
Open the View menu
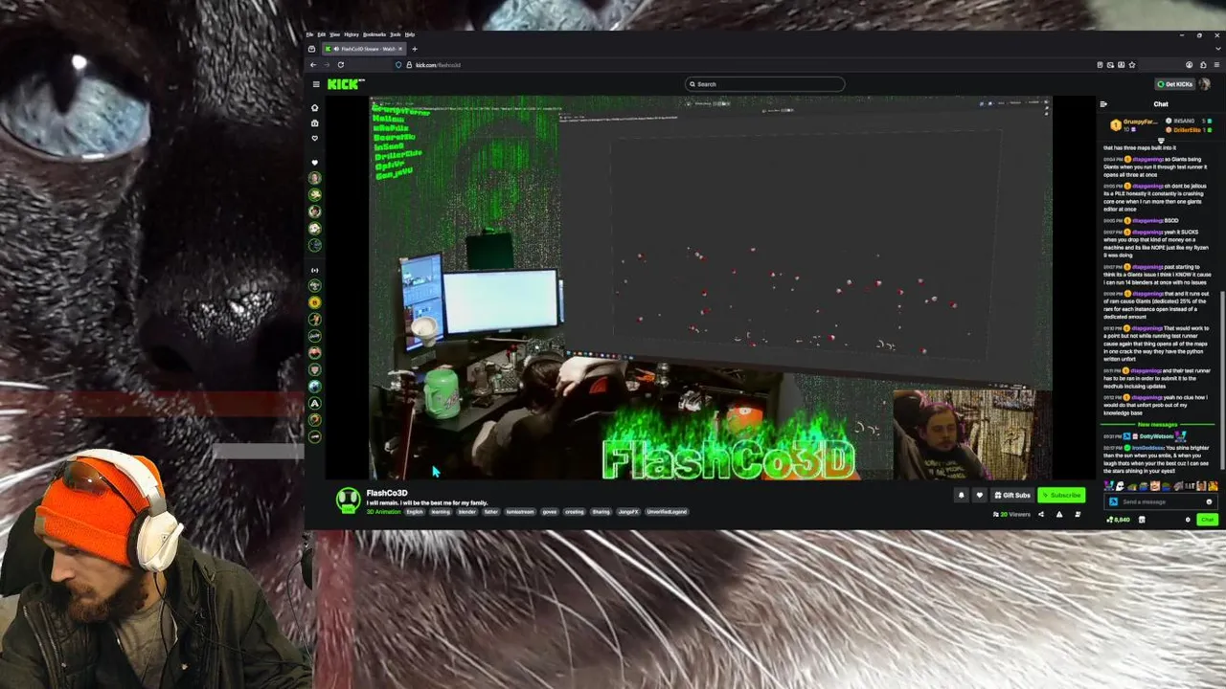click(335, 34)
